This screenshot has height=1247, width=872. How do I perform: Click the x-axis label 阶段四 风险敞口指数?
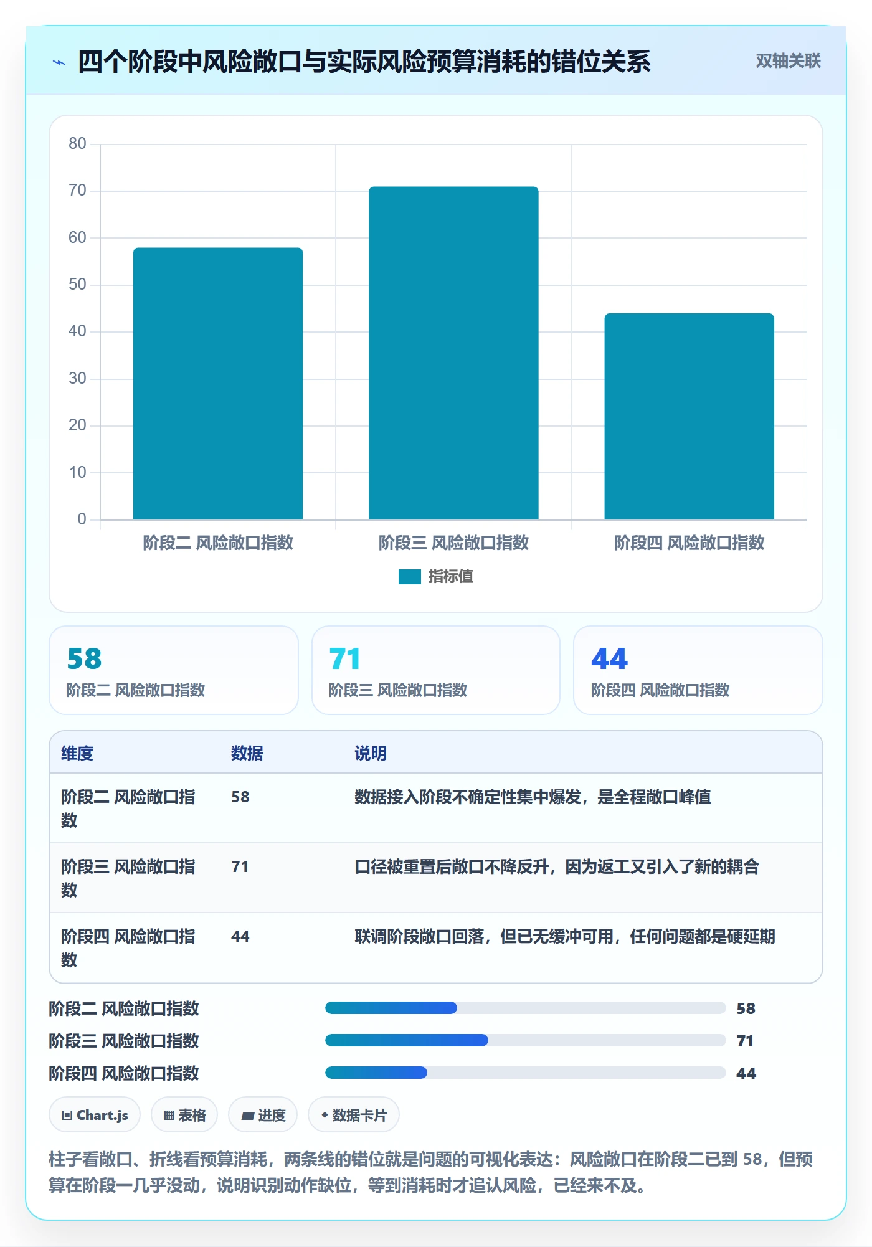689,543
